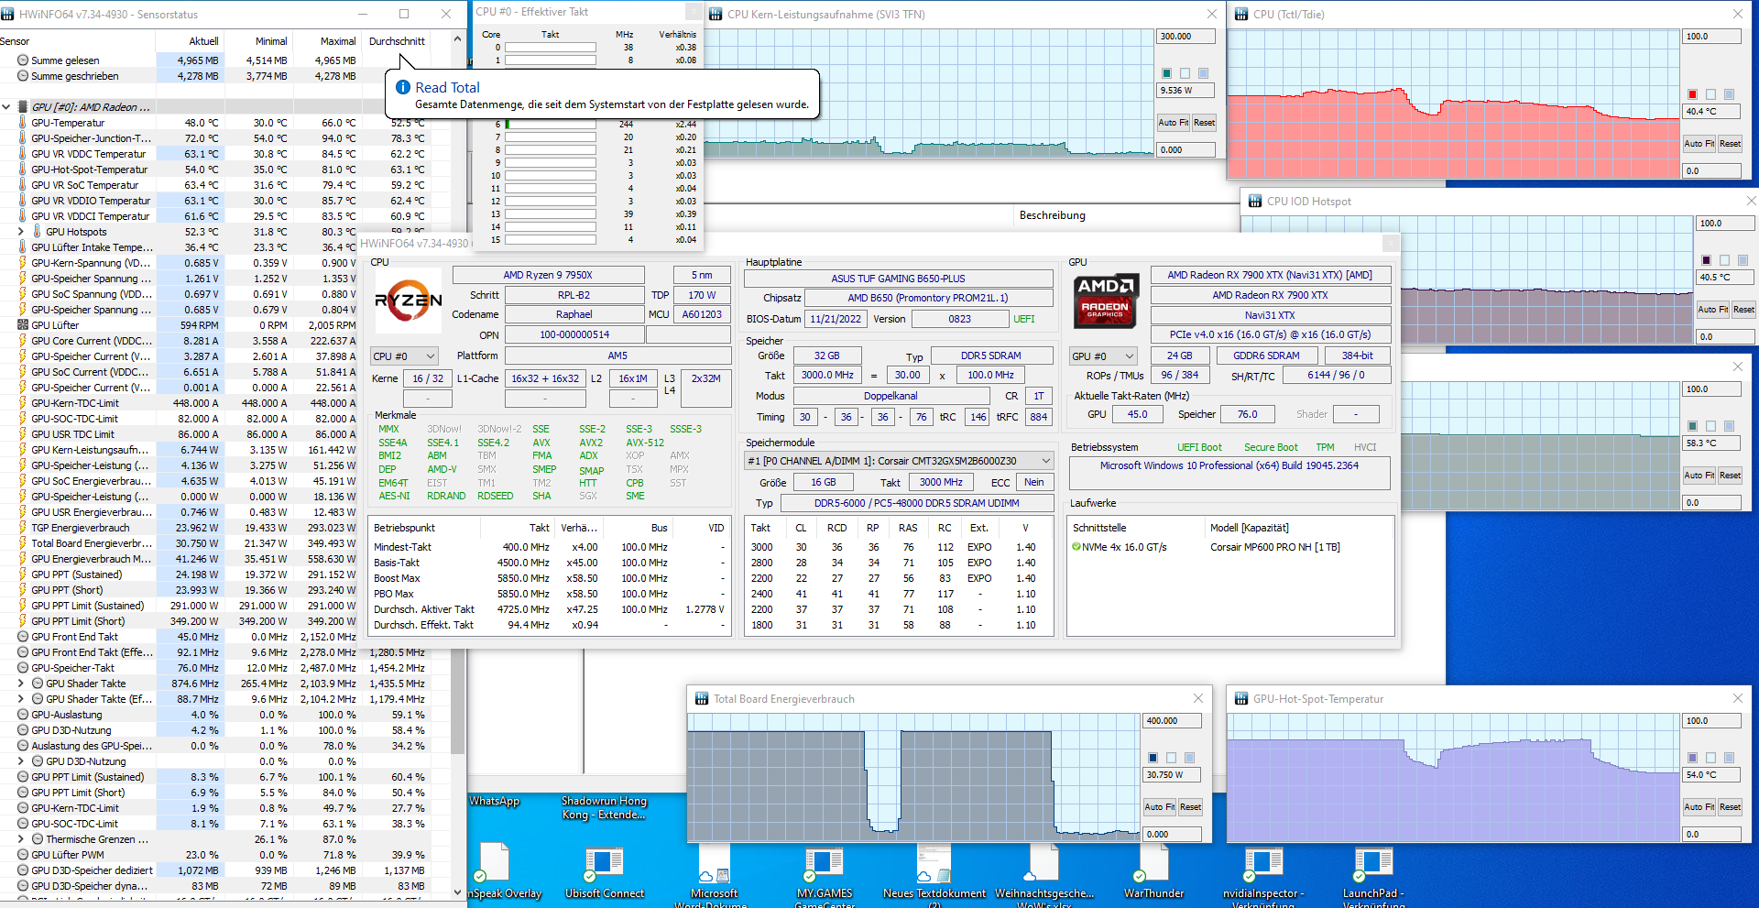Open the memory module selection dropdown
Image resolution: width=1759 pixels, height=908 pixels.
tap(899, 461)
